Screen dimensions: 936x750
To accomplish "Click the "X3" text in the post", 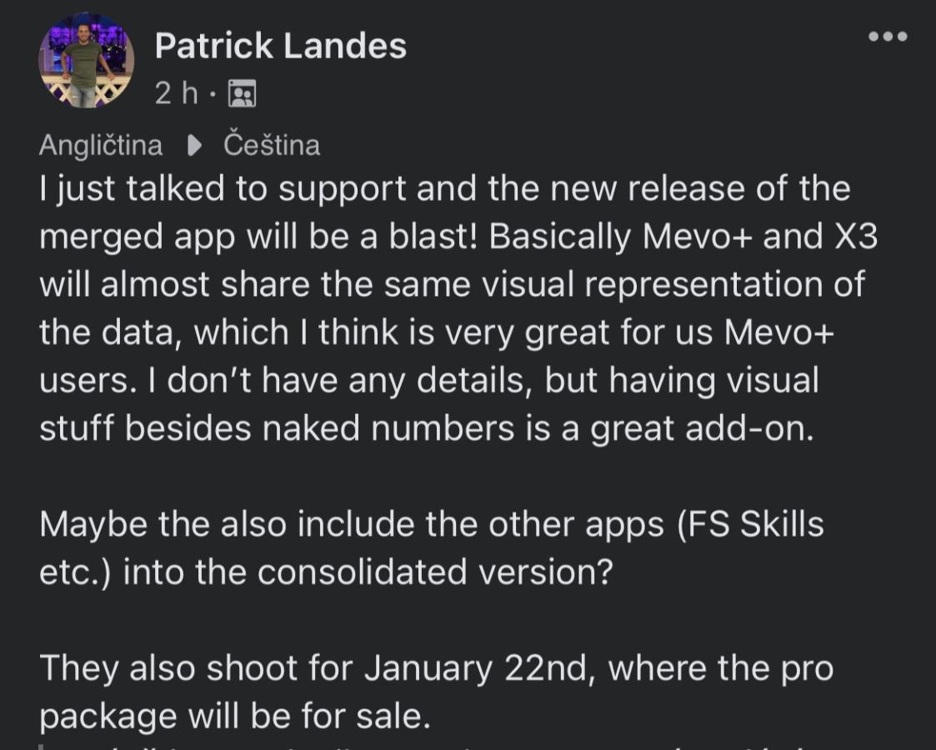I will 855,237.
